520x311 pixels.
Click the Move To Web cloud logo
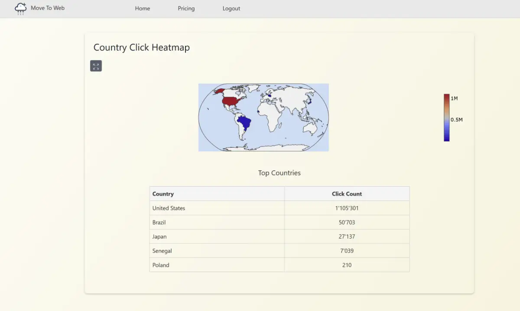point(20,8)
